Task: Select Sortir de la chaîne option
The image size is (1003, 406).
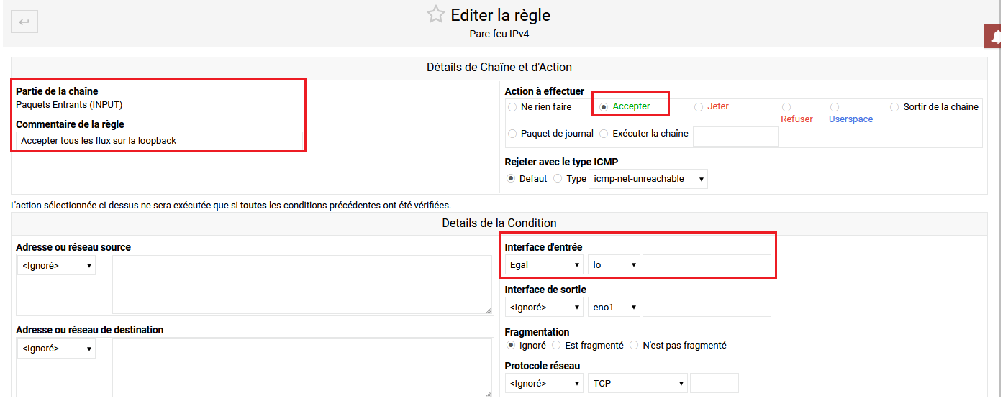Action: (x=894, y=107)
